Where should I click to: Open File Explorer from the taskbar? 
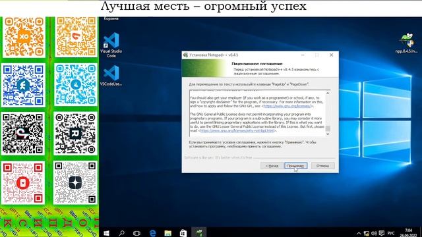tap(168, 233)
